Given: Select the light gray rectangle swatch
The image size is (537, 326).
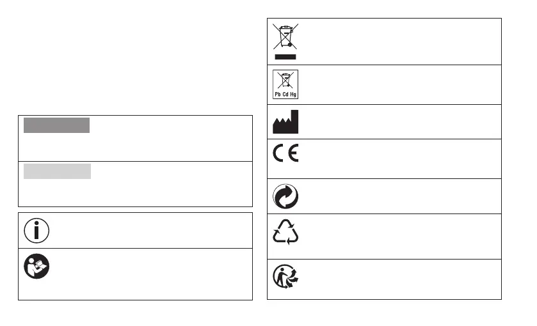Looking at the screenshot, I should pos(57,171).
